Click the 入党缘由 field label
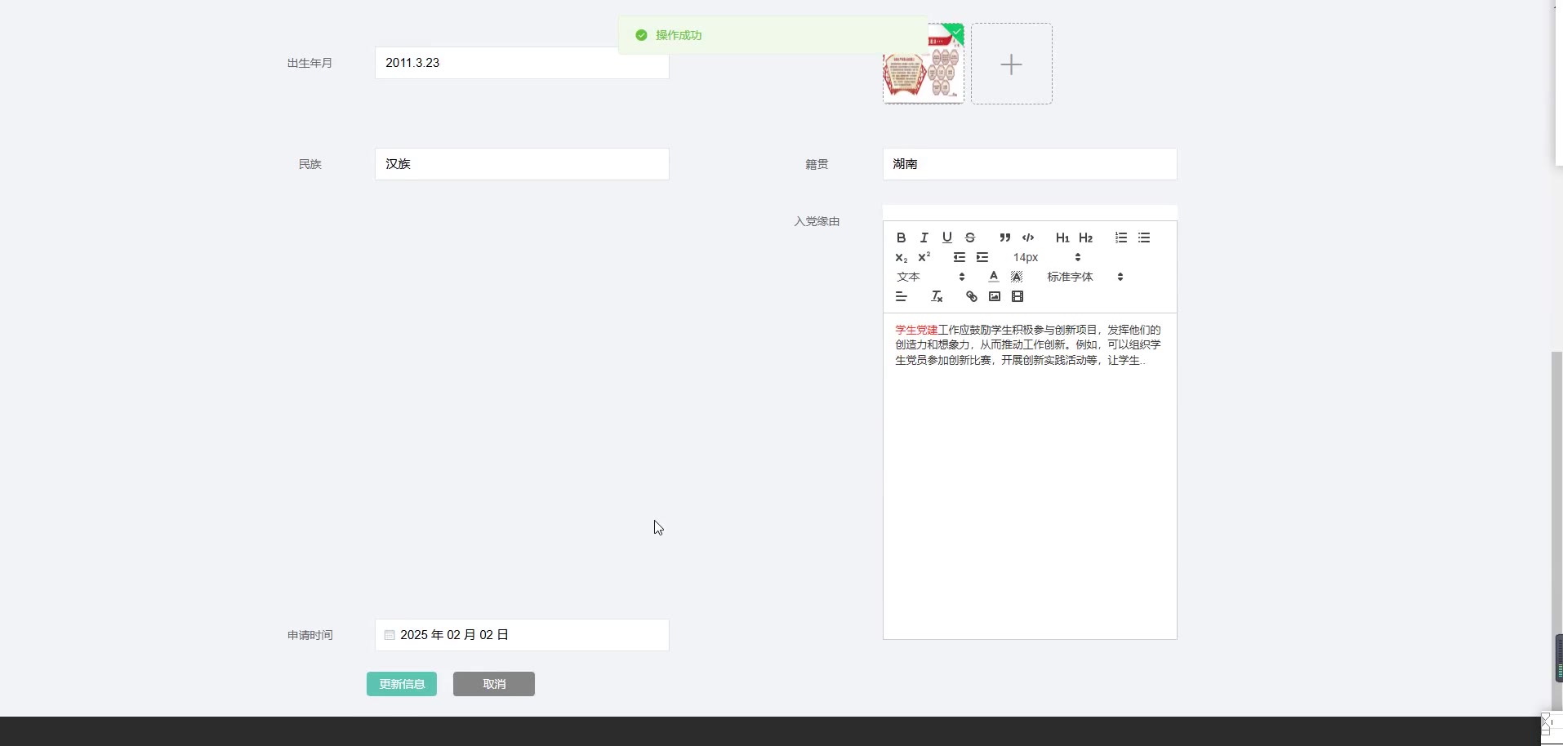This screenshot has height=746, width=1563. click(x=817, y=221)
